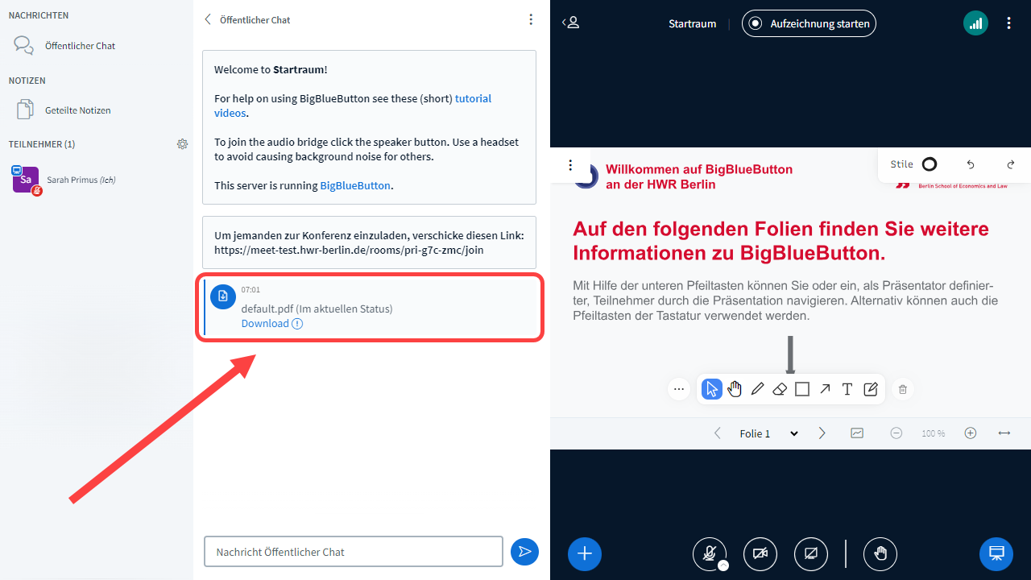
Task: Open Geteilte Notizen
Action: 77,110
